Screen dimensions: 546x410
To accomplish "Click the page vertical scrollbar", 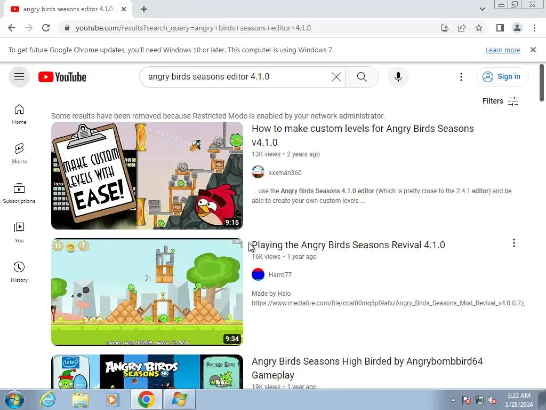I will coord(542,83).
